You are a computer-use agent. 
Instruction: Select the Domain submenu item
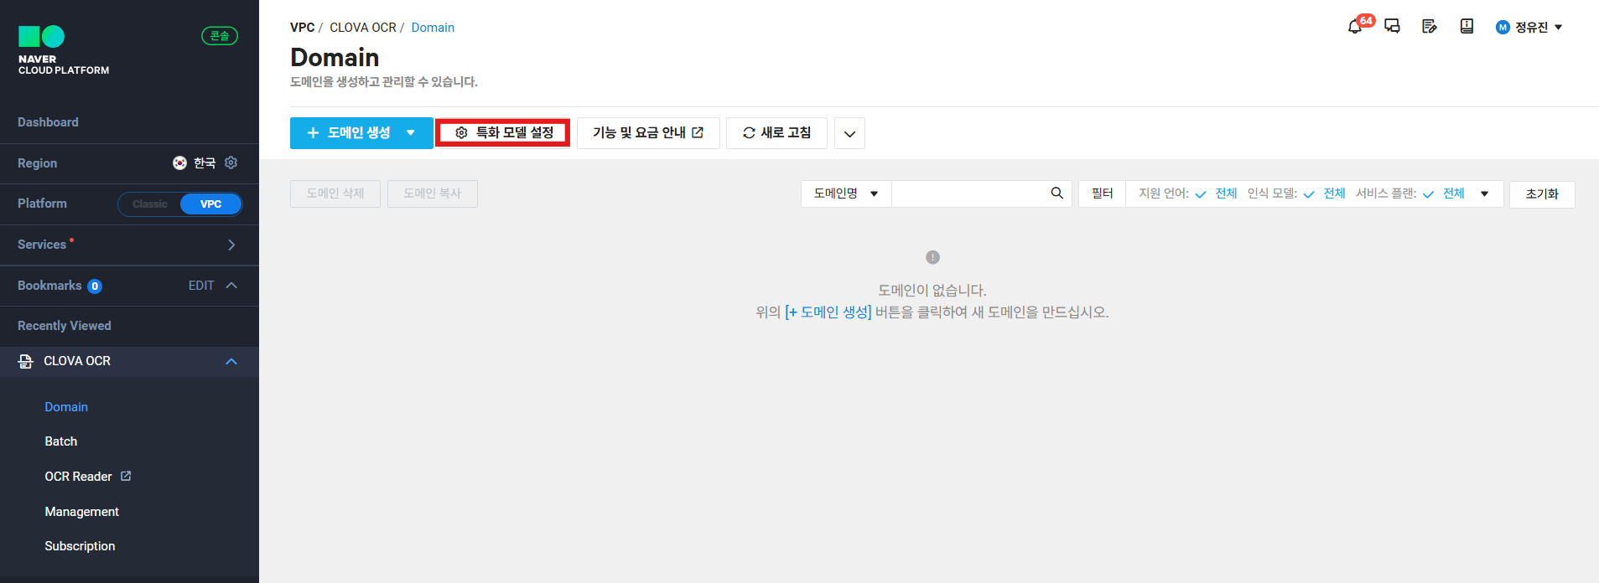pos(66,407)
